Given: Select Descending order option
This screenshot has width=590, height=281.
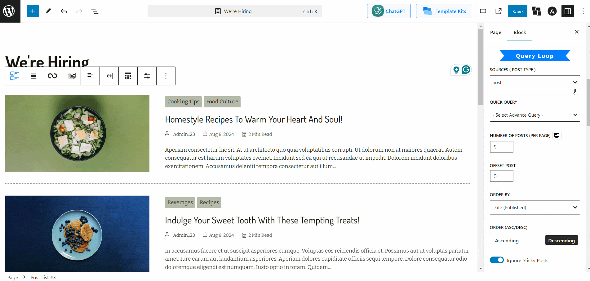Looking at the screenshot, I should pos(561,240).
